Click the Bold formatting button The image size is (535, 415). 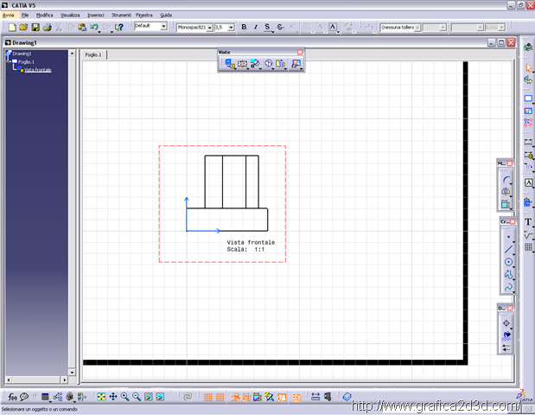click(244, 28)
